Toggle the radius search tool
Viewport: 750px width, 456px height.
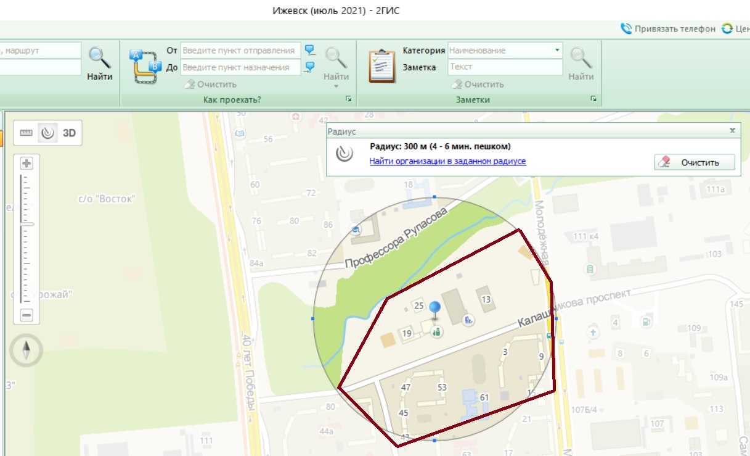pyautogui.click(x=47, y=133)
